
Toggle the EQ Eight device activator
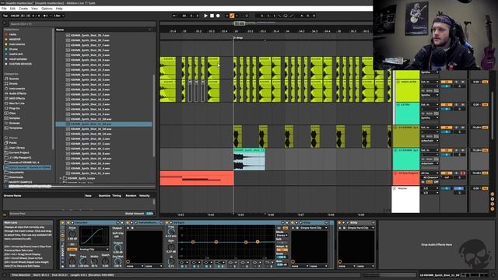tap(167, 223)
